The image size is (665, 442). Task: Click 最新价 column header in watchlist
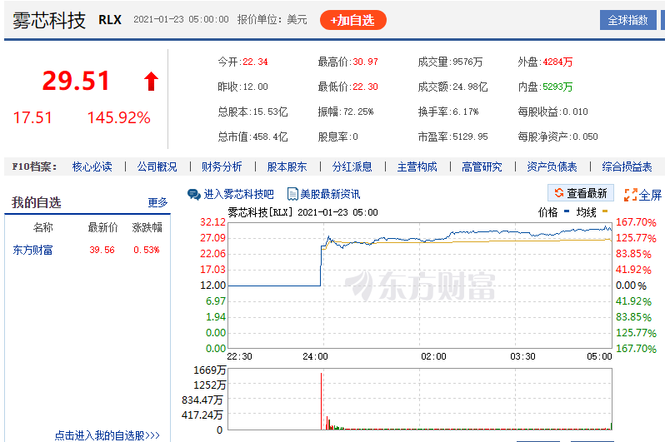(102, 227)
